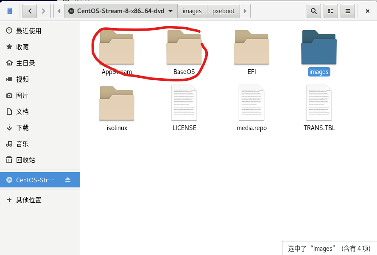Open the CentOS-Stream-8-x86_64-dvd path dropdown
Image resolution: width=377 pixels, height=255 pixels.
[x=121, y=11]
